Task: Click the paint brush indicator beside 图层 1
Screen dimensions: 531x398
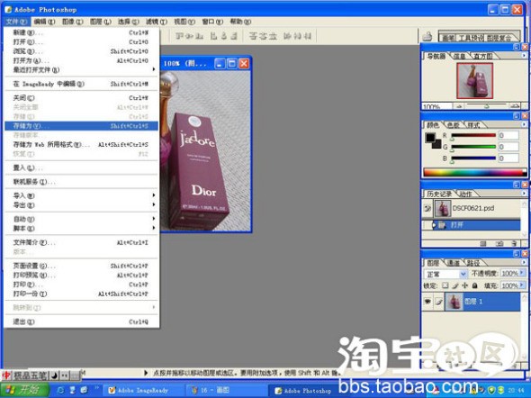Action: pos(438,302)
